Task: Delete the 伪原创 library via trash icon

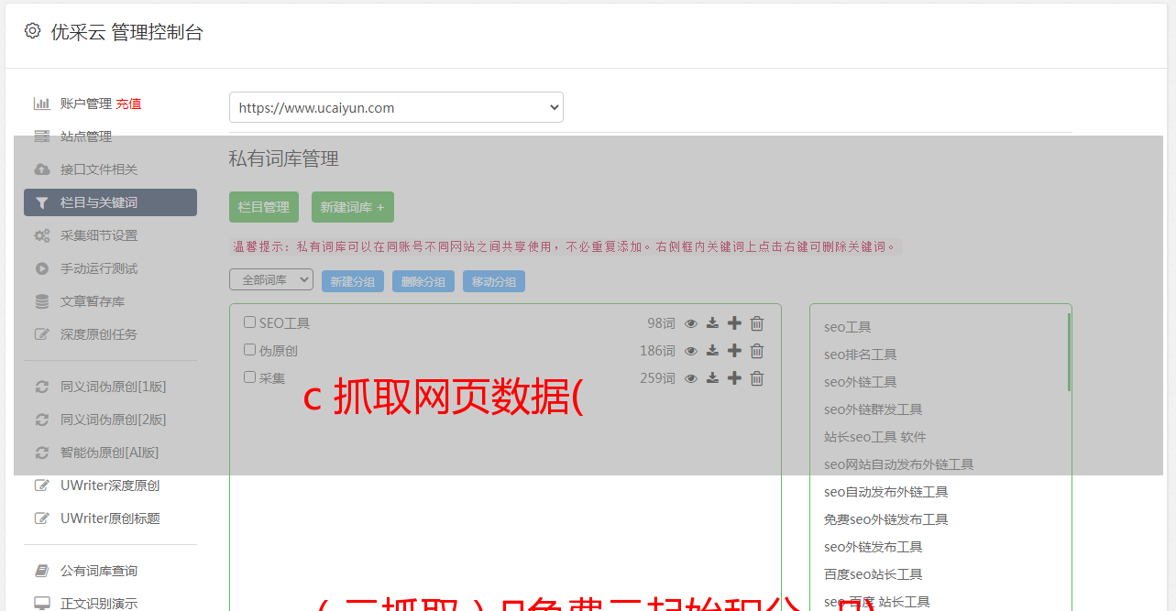Action: [757, 351]
